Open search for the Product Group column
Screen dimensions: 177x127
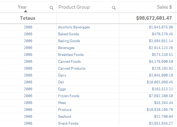click(x=114, y=8)
